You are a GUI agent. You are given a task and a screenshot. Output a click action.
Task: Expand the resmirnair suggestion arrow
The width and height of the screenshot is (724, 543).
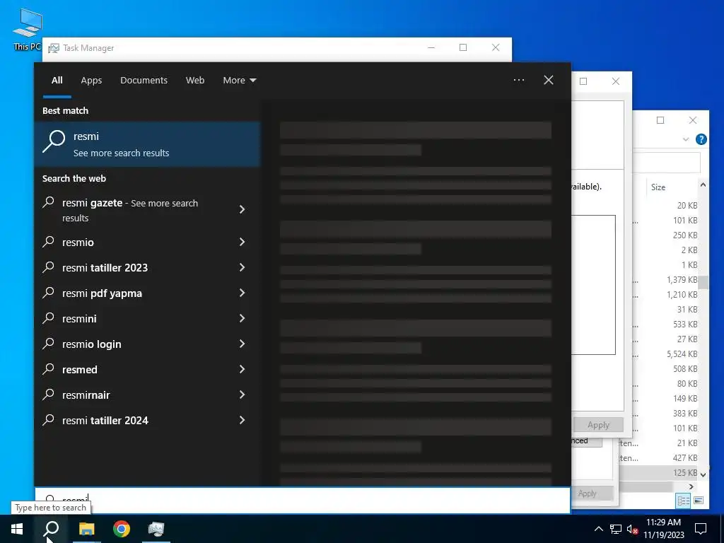243,395
